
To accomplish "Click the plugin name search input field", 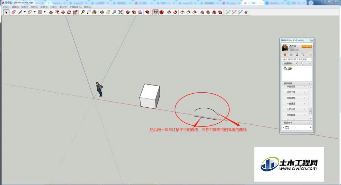I will pyautogui.click(x=297, y=59).
